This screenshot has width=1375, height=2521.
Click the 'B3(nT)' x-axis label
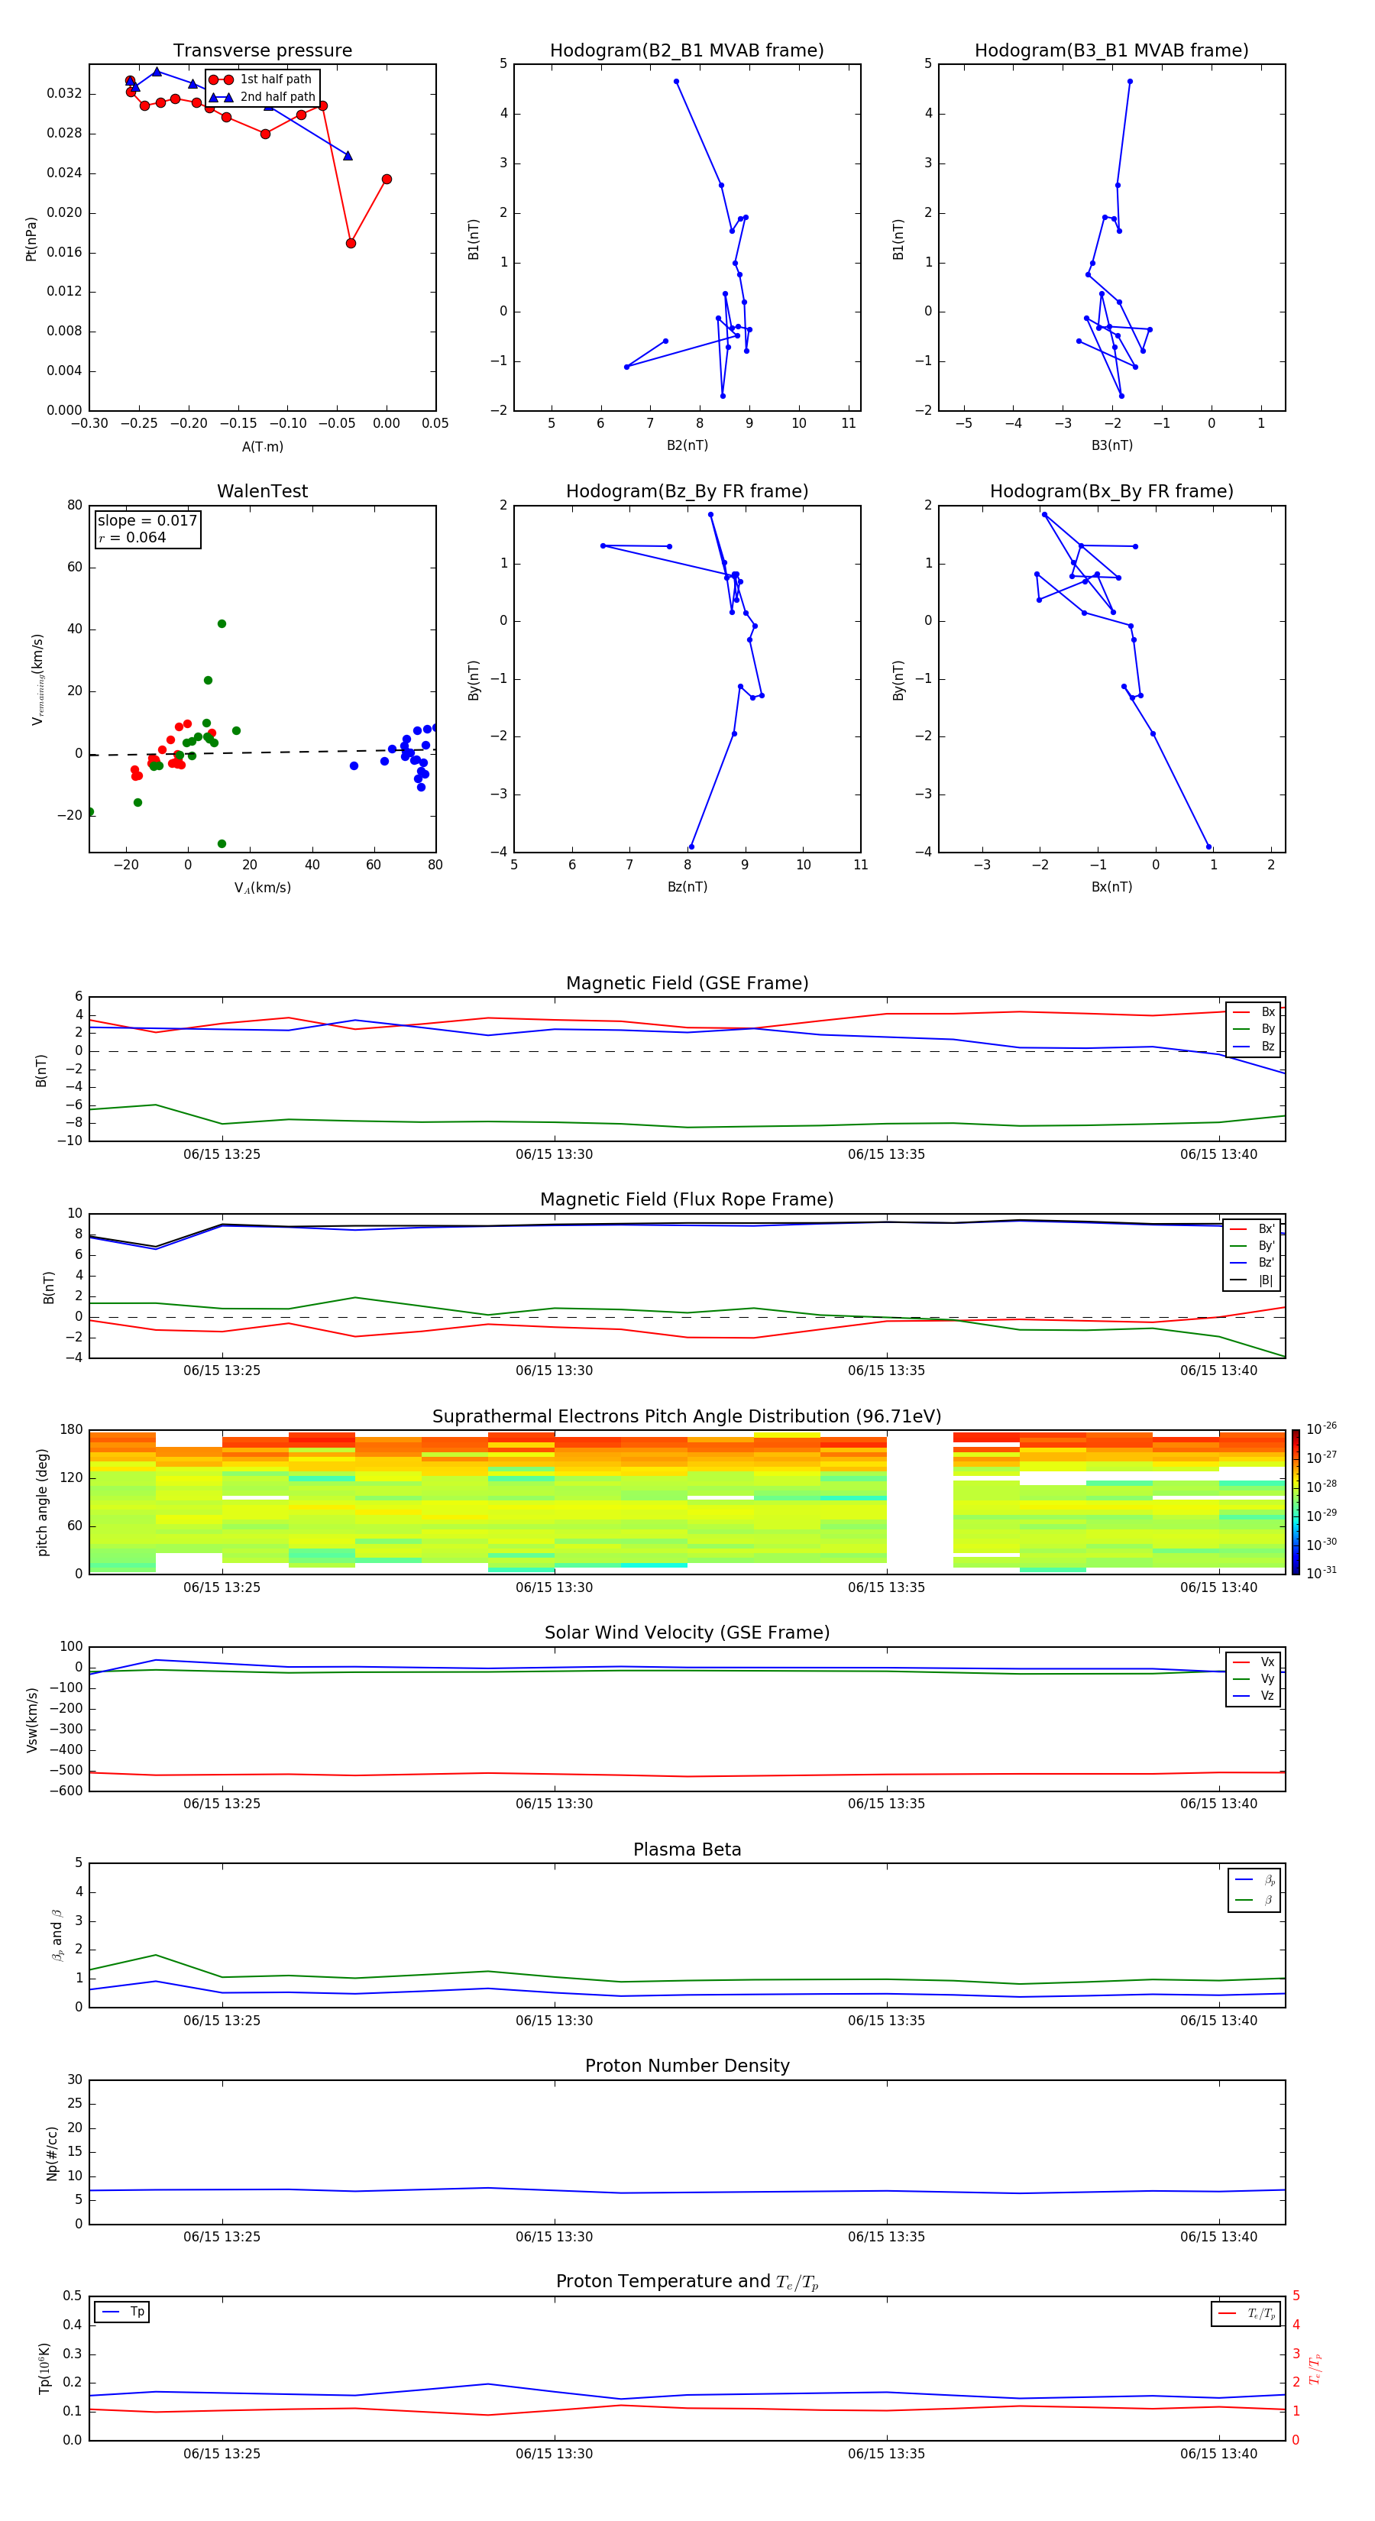coord(1111,446)
